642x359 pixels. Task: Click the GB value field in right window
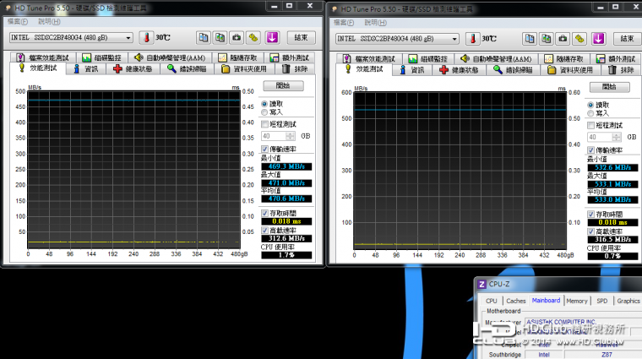pyautogui.click(x=600, y=137)
